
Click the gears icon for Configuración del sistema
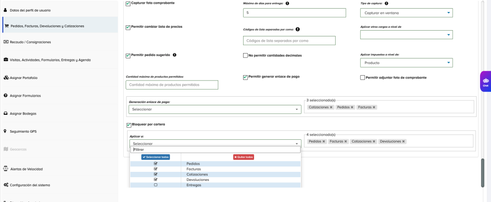click(6, 185)
